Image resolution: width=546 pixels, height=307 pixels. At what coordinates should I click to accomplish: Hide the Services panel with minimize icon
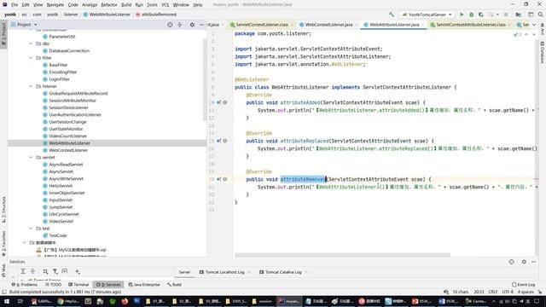534,262
